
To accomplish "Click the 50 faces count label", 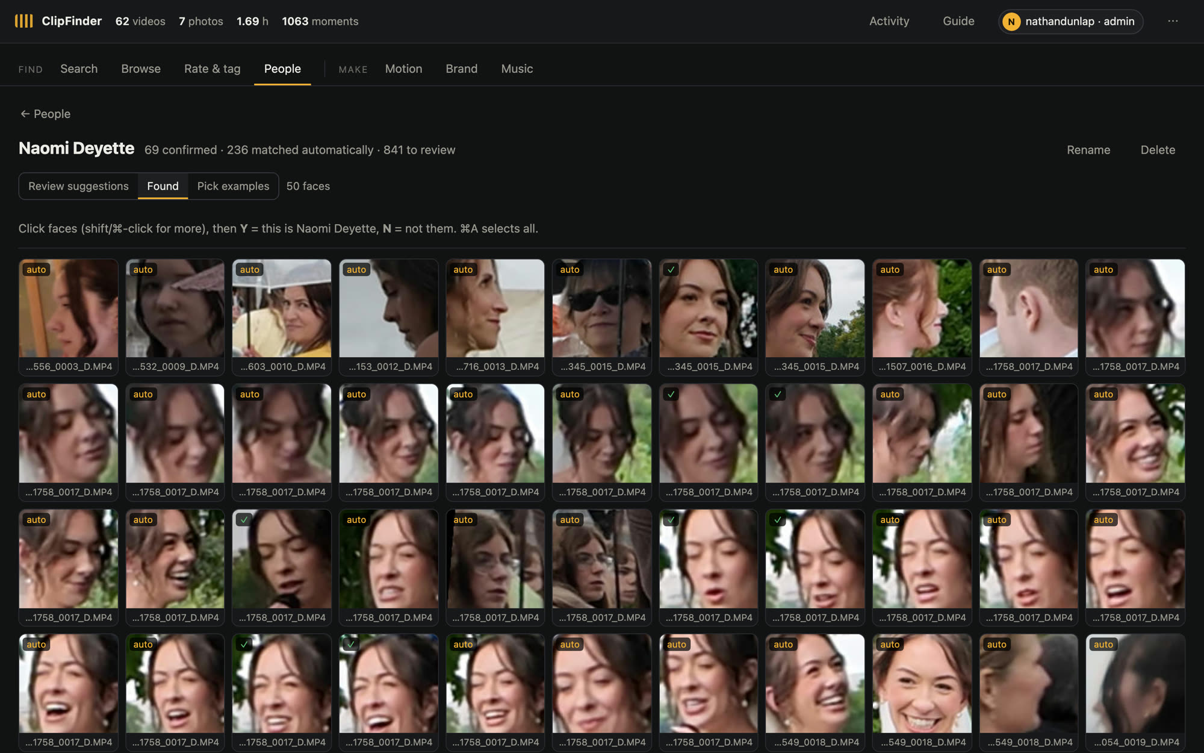I will (308, 186).
